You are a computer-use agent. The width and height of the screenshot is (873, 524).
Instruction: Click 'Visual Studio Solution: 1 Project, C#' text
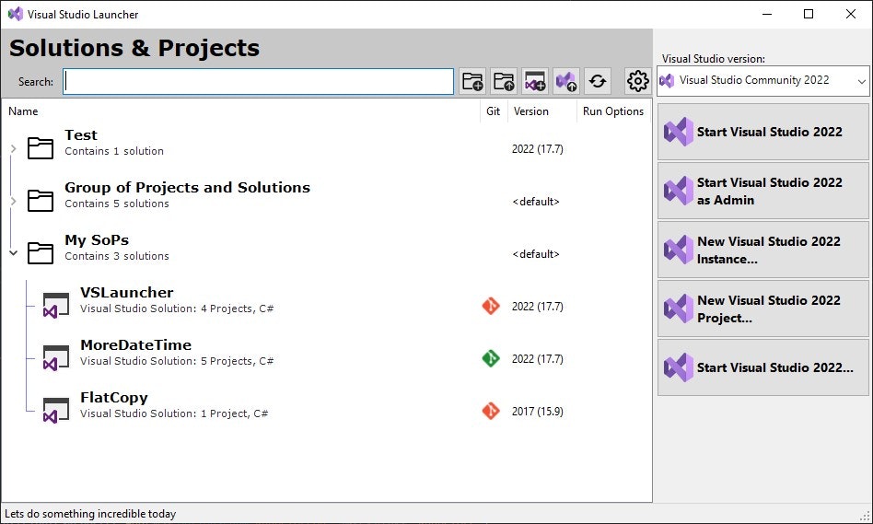pyautogui.click(x=174, y=413)
